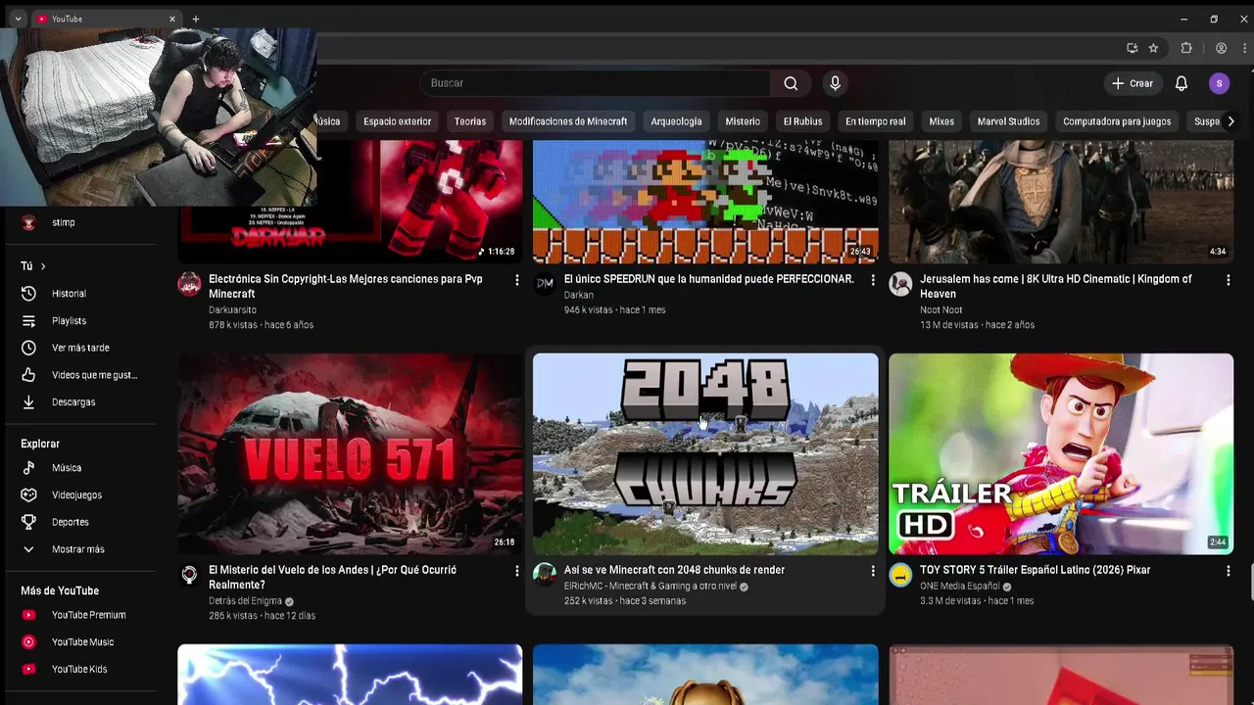Go to ONE Media Español channel
1254x705 pixels.
tap(959, 587)
